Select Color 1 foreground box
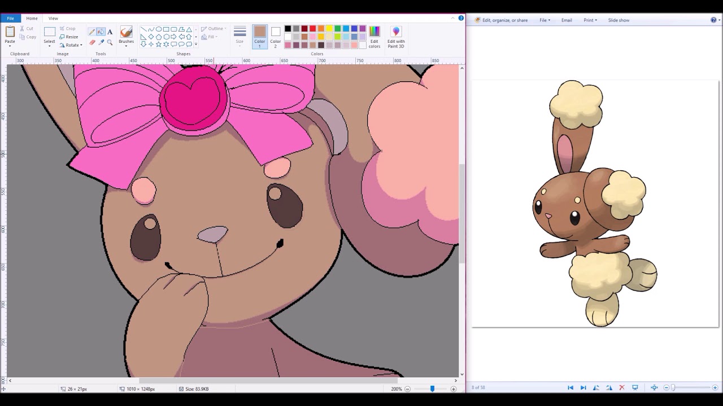This screenshot has height=406, width=723. [260, 37]
